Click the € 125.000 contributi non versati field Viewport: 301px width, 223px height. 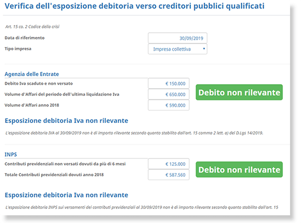[x=169, y=164]
